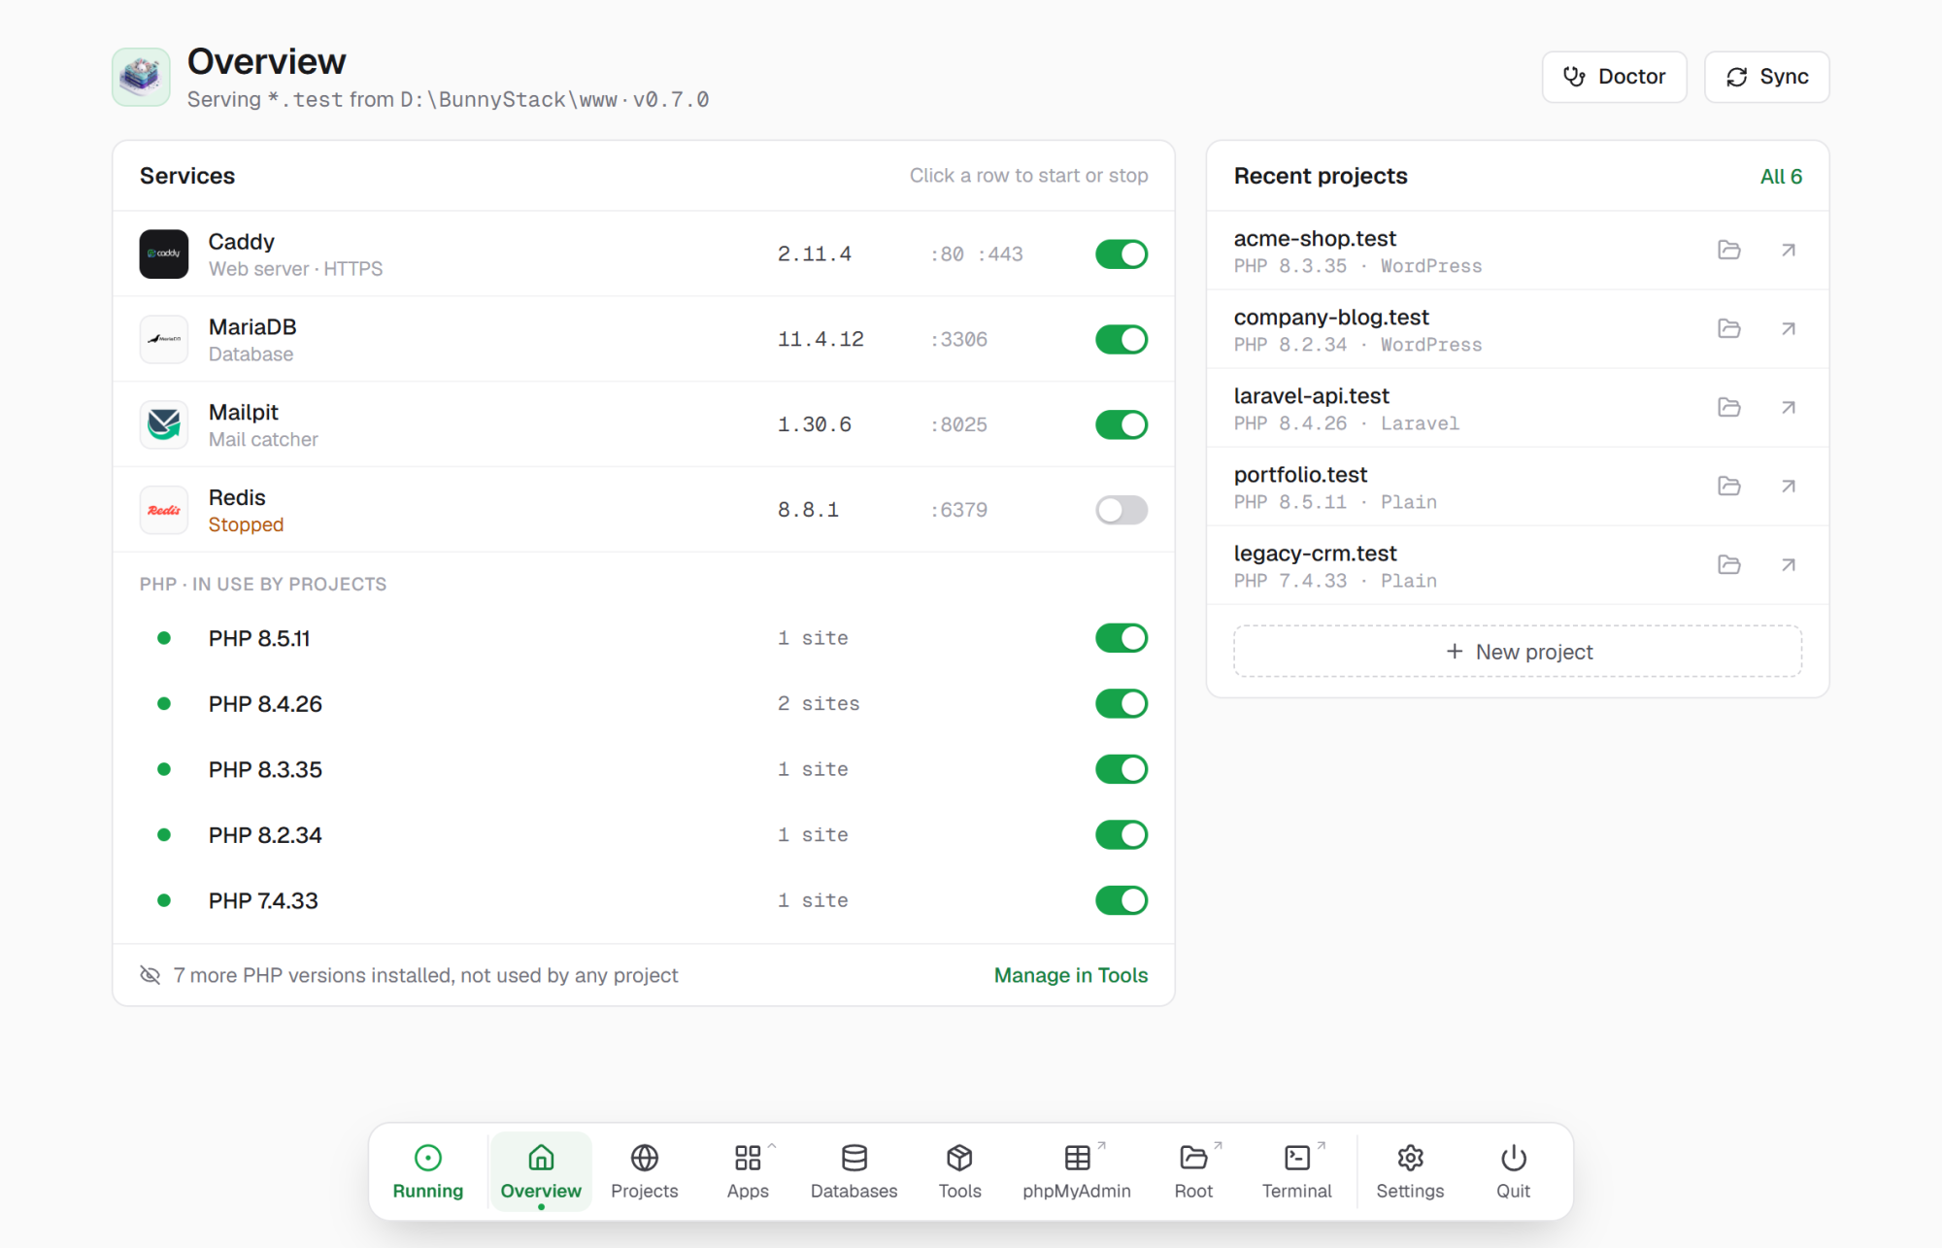
Task: Open the All 6 projects link
Action: [1781, 177]
